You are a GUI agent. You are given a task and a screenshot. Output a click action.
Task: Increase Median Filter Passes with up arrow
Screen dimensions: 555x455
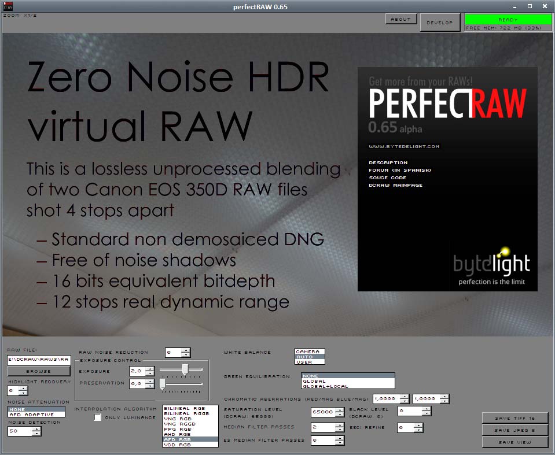click(340, 426)
